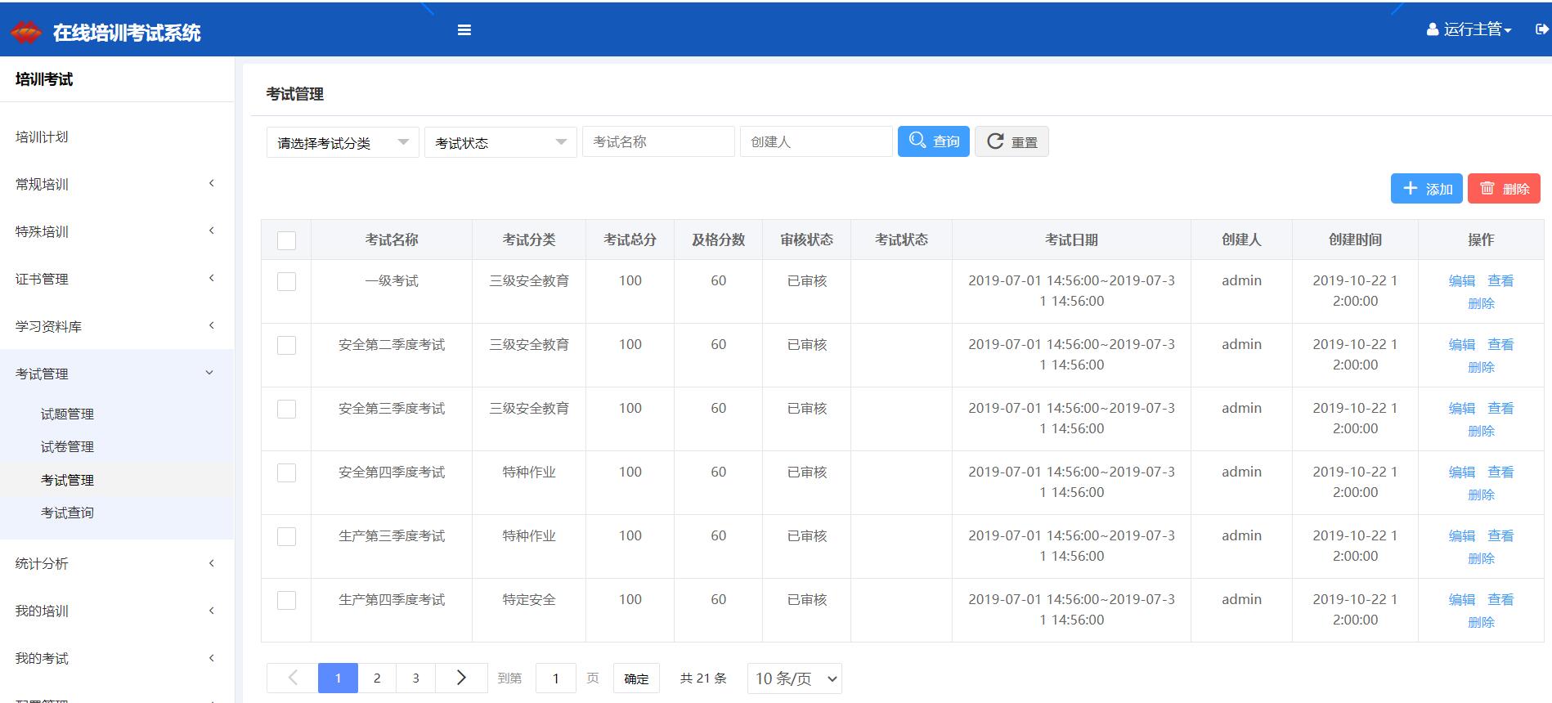Expand the 我的培训 sidebar menu
The width and height of the screenshot is (1552, 703).
click(116, 611)
